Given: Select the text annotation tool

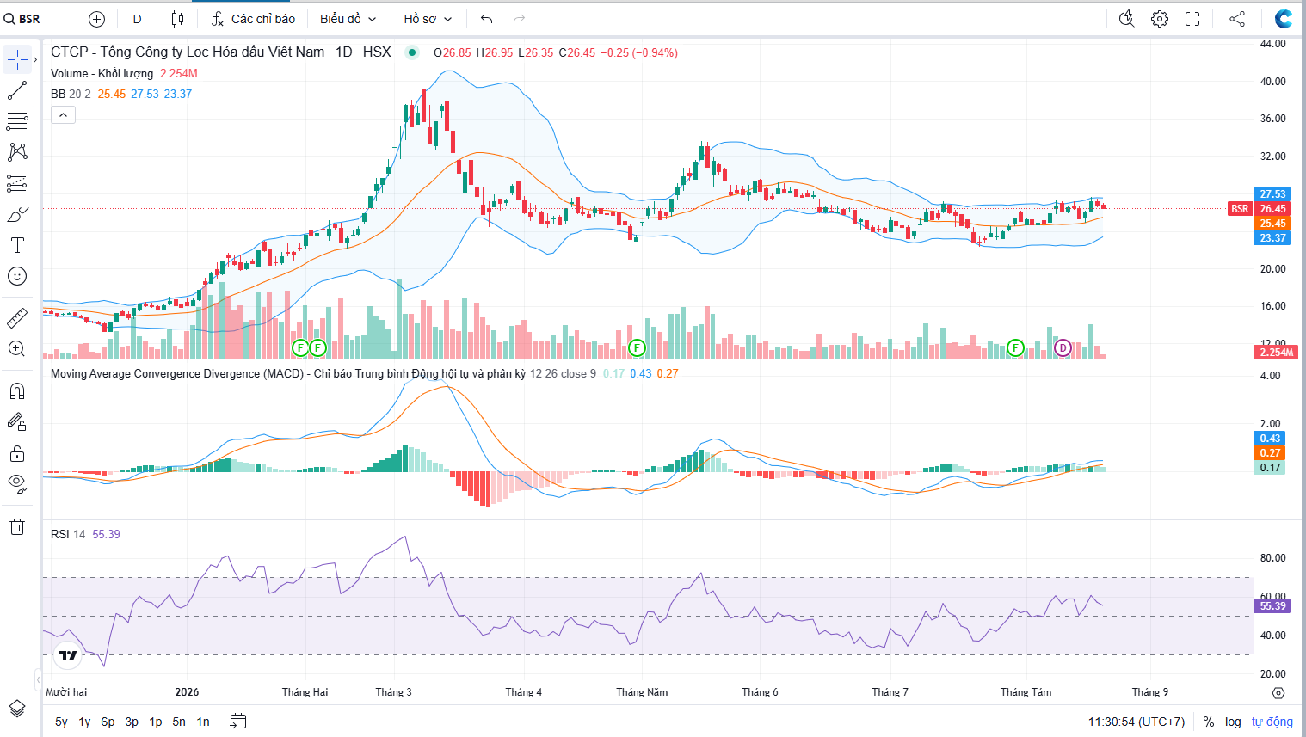Looking at the screenshot, I should pyautogui.click(x=17, y=245).
